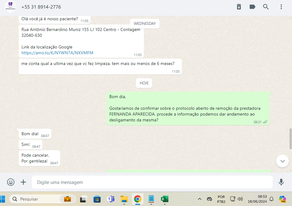Open volume control in system tray
The height and width of the screenshot is (206, 292).
click(240, 199)
